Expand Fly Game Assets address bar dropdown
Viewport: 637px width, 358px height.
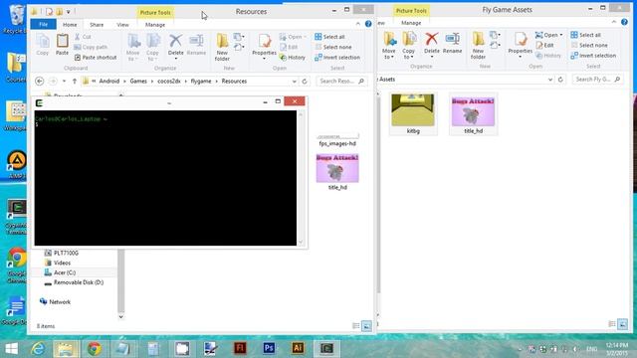(550, 80)
